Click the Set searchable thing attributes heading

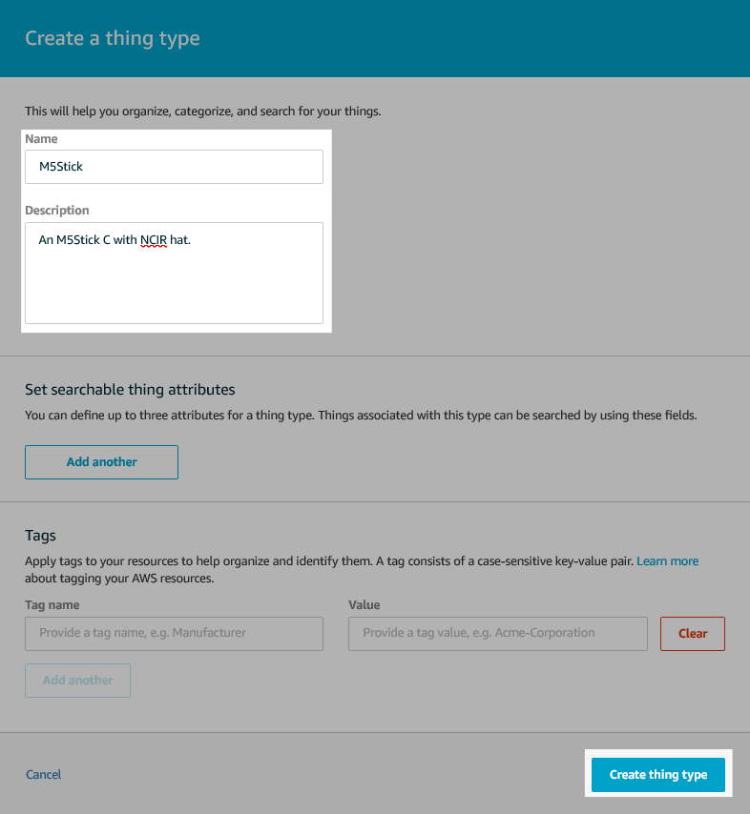pyautogui.click(x=130, y=389)
